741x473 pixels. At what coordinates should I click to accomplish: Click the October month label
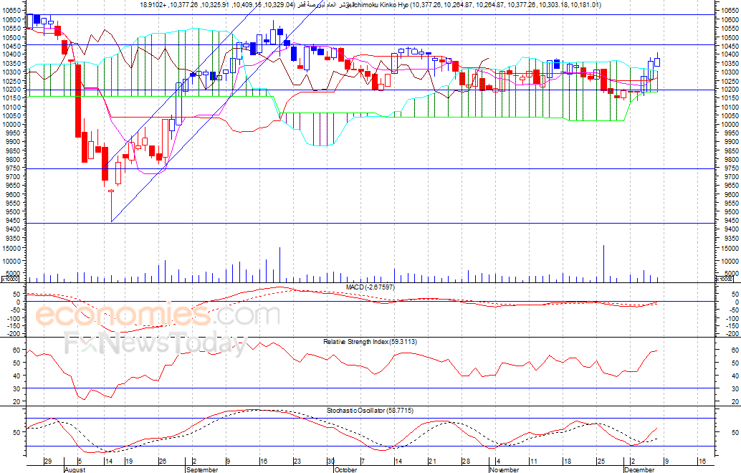coord(345,469)
